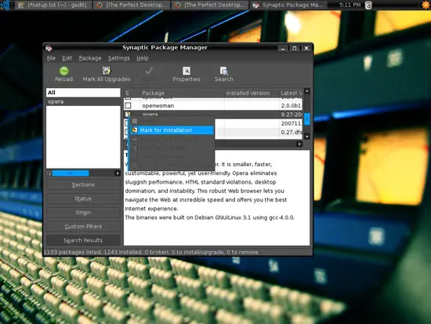This screenshot has width=431, height=324.
Task: Click the Synaptic icon in window title bar
Action: click(x=49, y=48)
